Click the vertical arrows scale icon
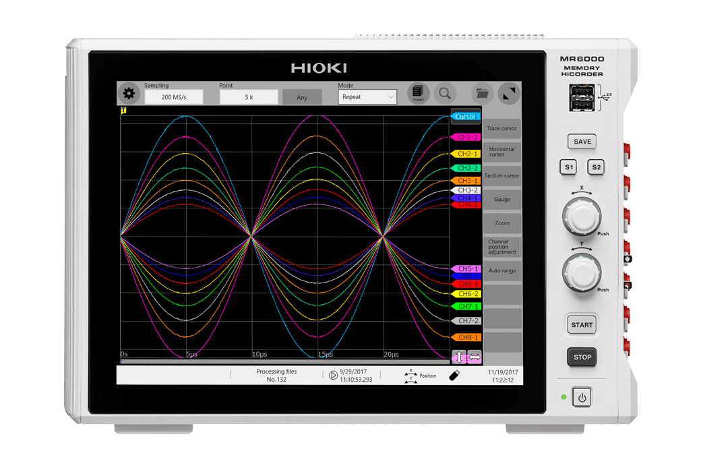The height and width of the screenshot is (468, 701). pyautogui.click(x=459, y=357)
